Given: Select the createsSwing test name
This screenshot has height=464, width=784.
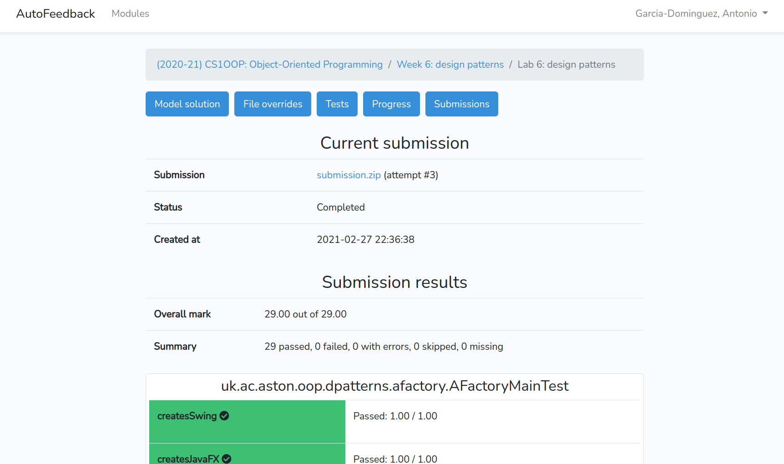Looking at the screenshot, I should pyautogui.click(x=187, y=416).
